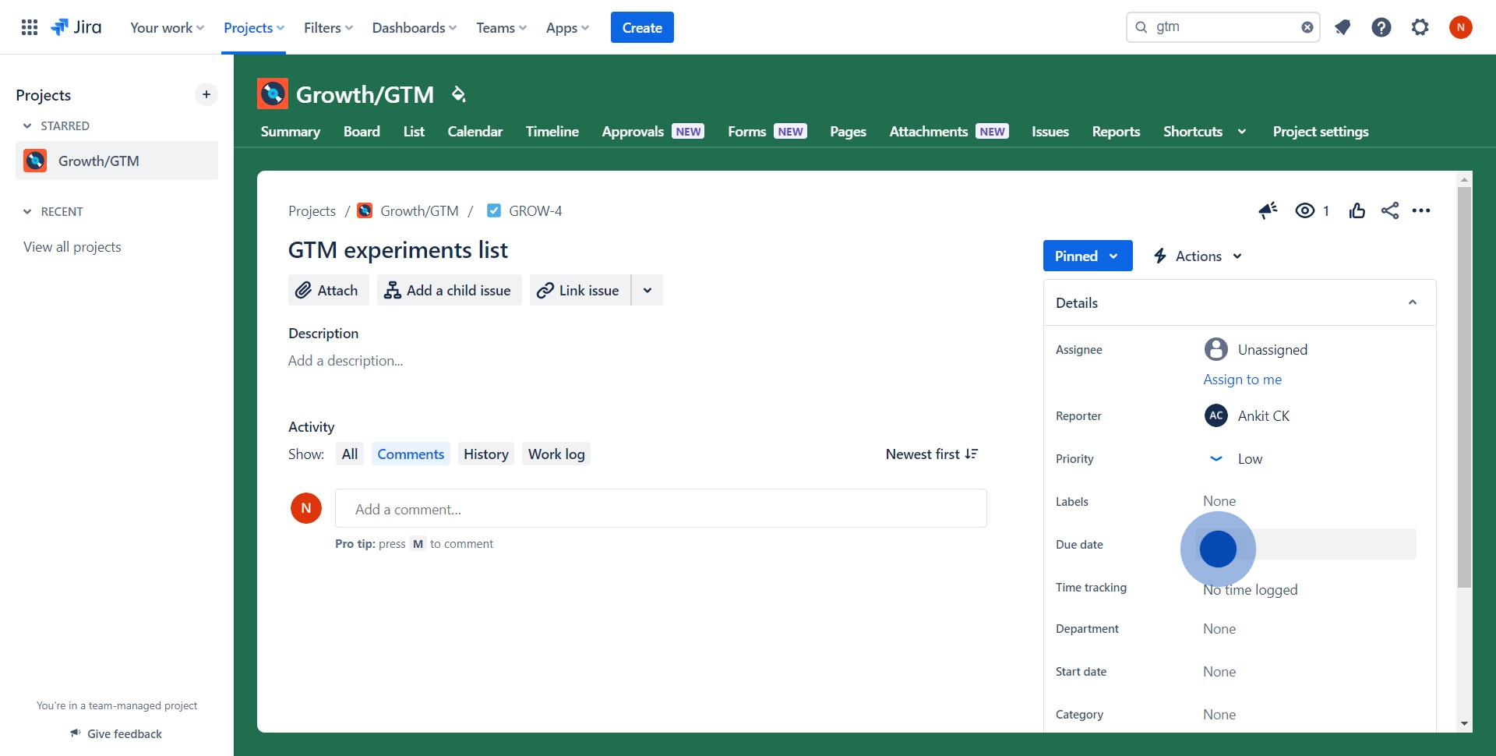The image size is (1496, 756).
Task: Collapse the Details panel
Action: 1412,302
